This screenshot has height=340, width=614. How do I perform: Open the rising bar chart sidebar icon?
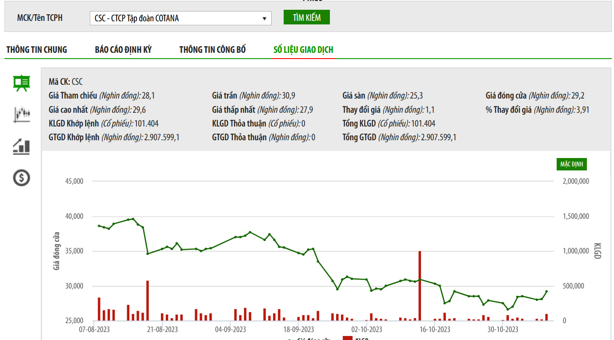click(x=21, y=146)
